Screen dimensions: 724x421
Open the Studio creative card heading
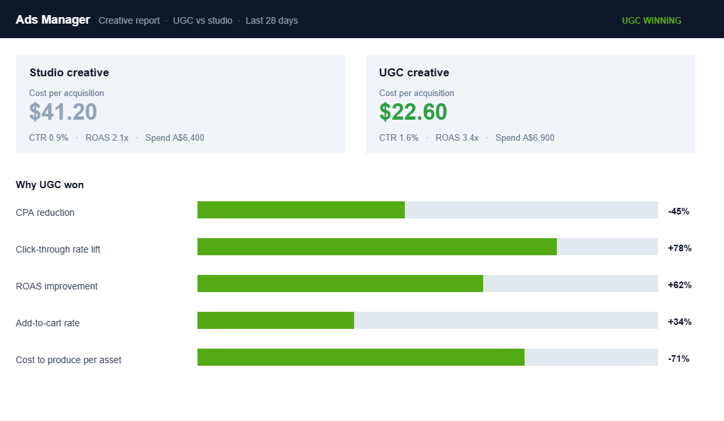(x=69, y=72)
